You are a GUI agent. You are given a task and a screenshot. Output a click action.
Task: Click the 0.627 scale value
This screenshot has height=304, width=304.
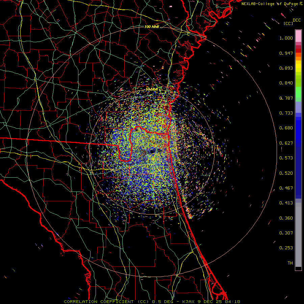pos(286,143)
